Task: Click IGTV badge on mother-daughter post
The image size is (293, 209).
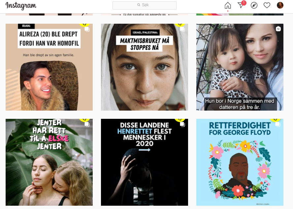Action: point(278,29)
